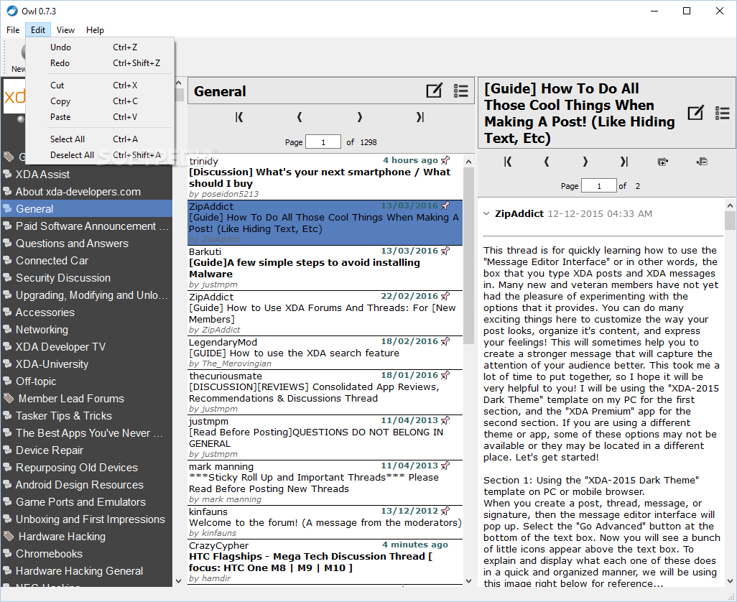737x602 pixels.
Task: Click the forum list scrollbar up arrow
Action: pyautogui.click(x=179, y=83)
